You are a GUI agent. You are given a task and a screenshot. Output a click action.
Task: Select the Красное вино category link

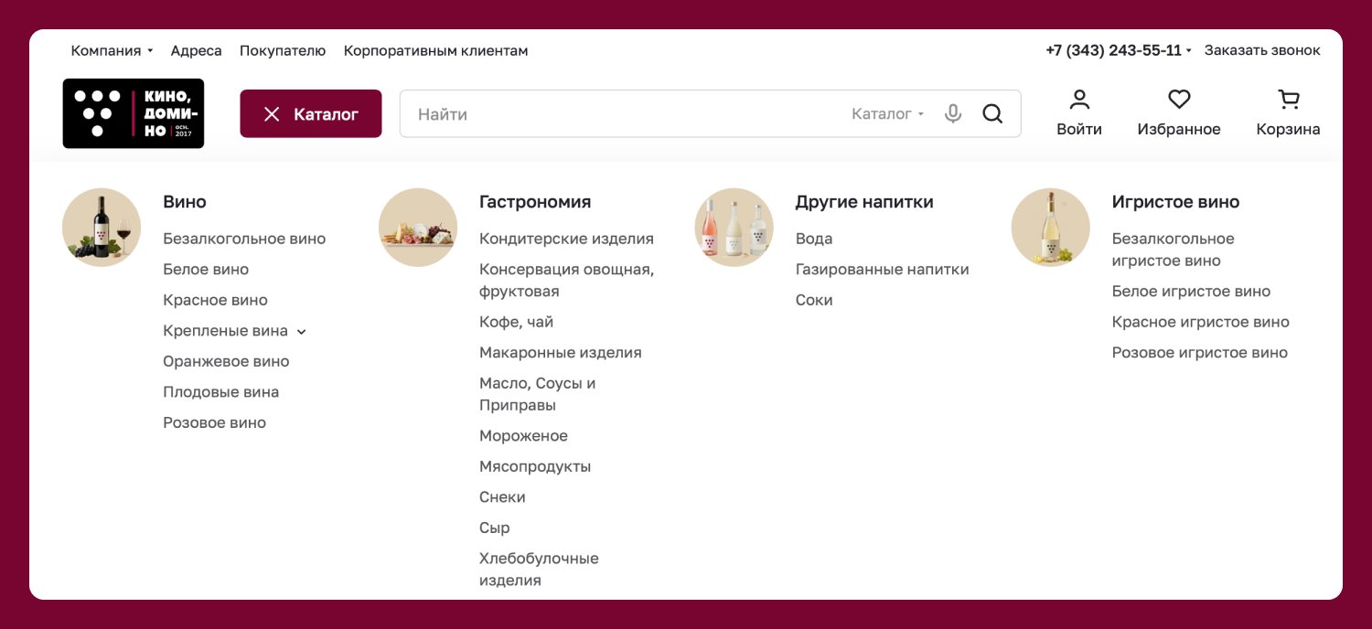pos(215,300)
